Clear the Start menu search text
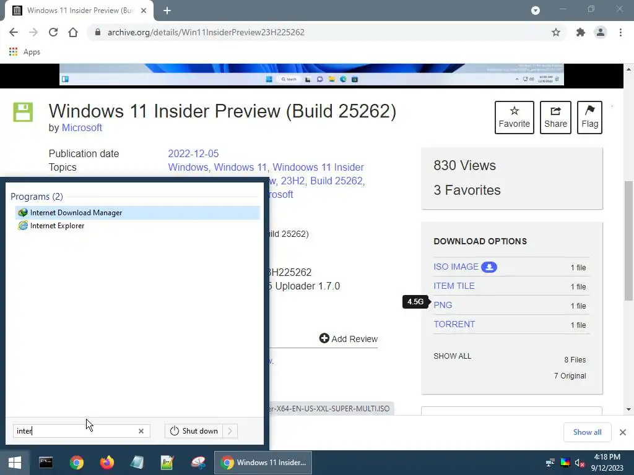Viewport: 634px width, 475px height. 141,431
